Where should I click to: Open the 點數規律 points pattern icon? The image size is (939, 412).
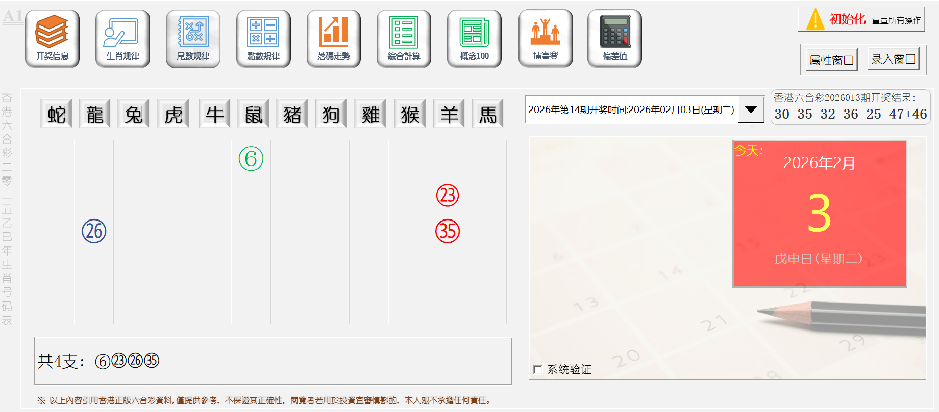263,39
